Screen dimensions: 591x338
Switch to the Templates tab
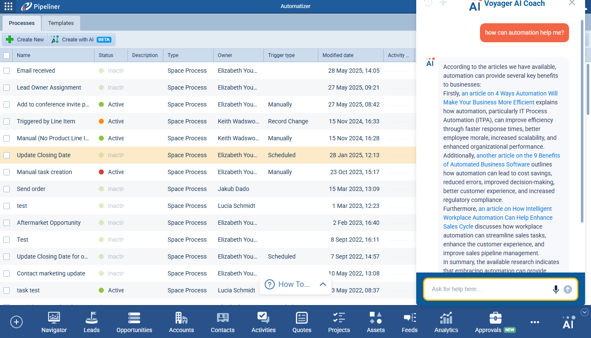coord(61,23)
